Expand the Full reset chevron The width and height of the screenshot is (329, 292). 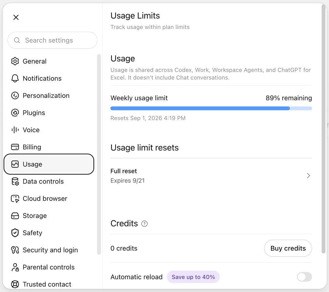click(308, 176)
